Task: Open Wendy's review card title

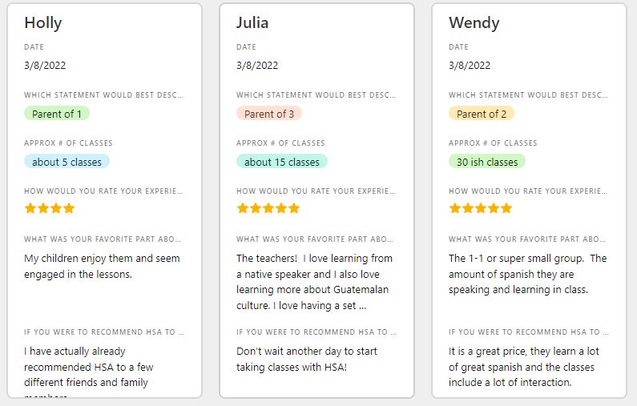Action: (x=474, y=22)
